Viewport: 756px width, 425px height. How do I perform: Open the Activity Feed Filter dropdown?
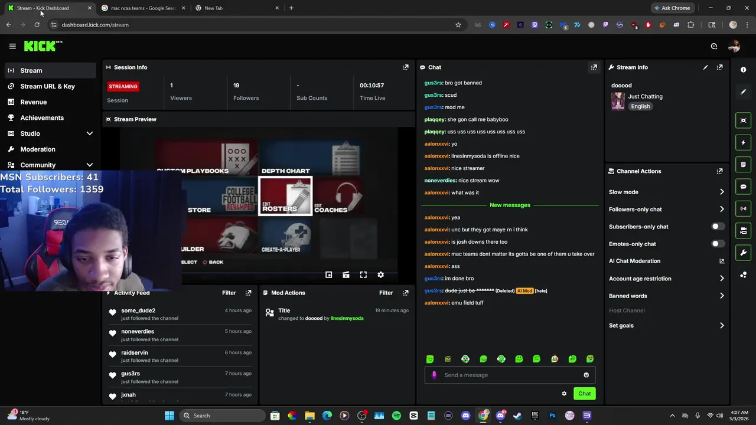click(x=229, y=293)
